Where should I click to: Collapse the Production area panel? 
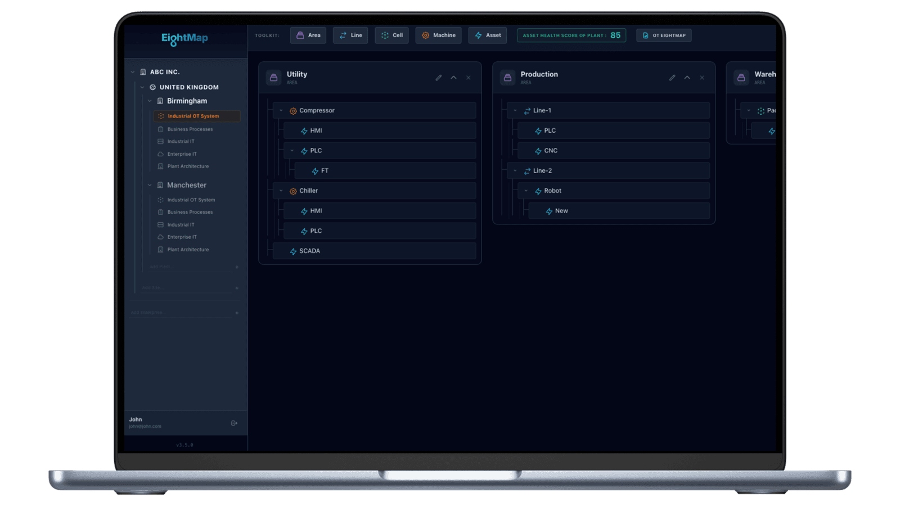(x=687, y=78)
